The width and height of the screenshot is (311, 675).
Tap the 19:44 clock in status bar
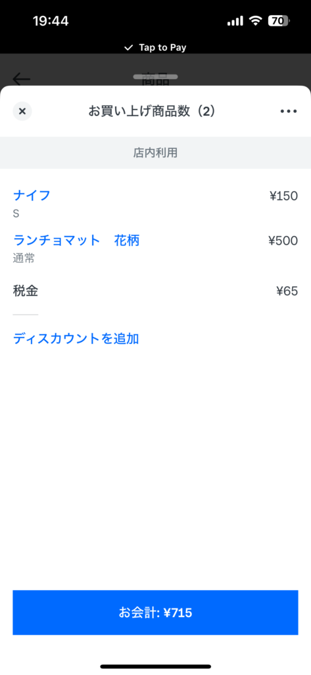coord(51,21)
